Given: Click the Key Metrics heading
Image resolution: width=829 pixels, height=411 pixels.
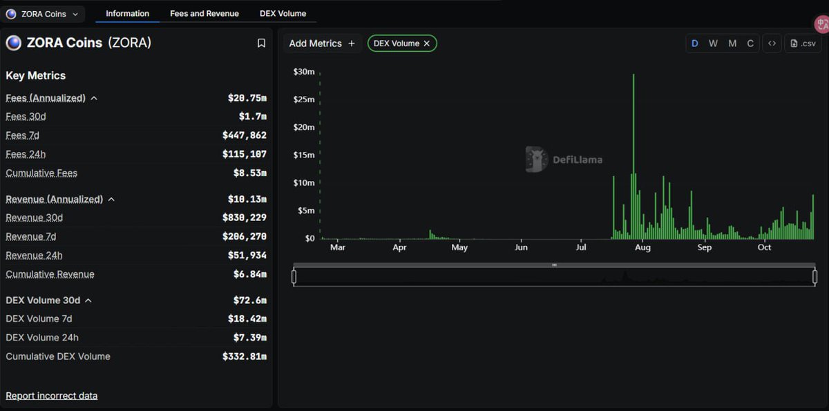Looking at the screenshot, I should [x=36, y=76].
